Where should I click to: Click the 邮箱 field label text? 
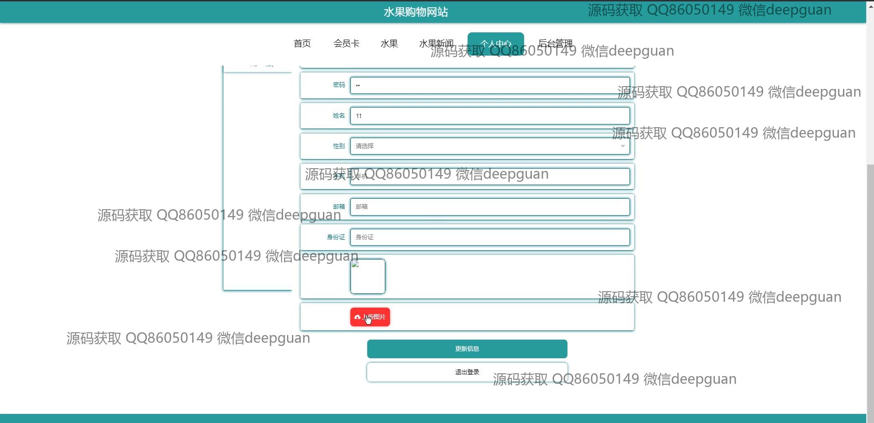(x=339, y=207)
